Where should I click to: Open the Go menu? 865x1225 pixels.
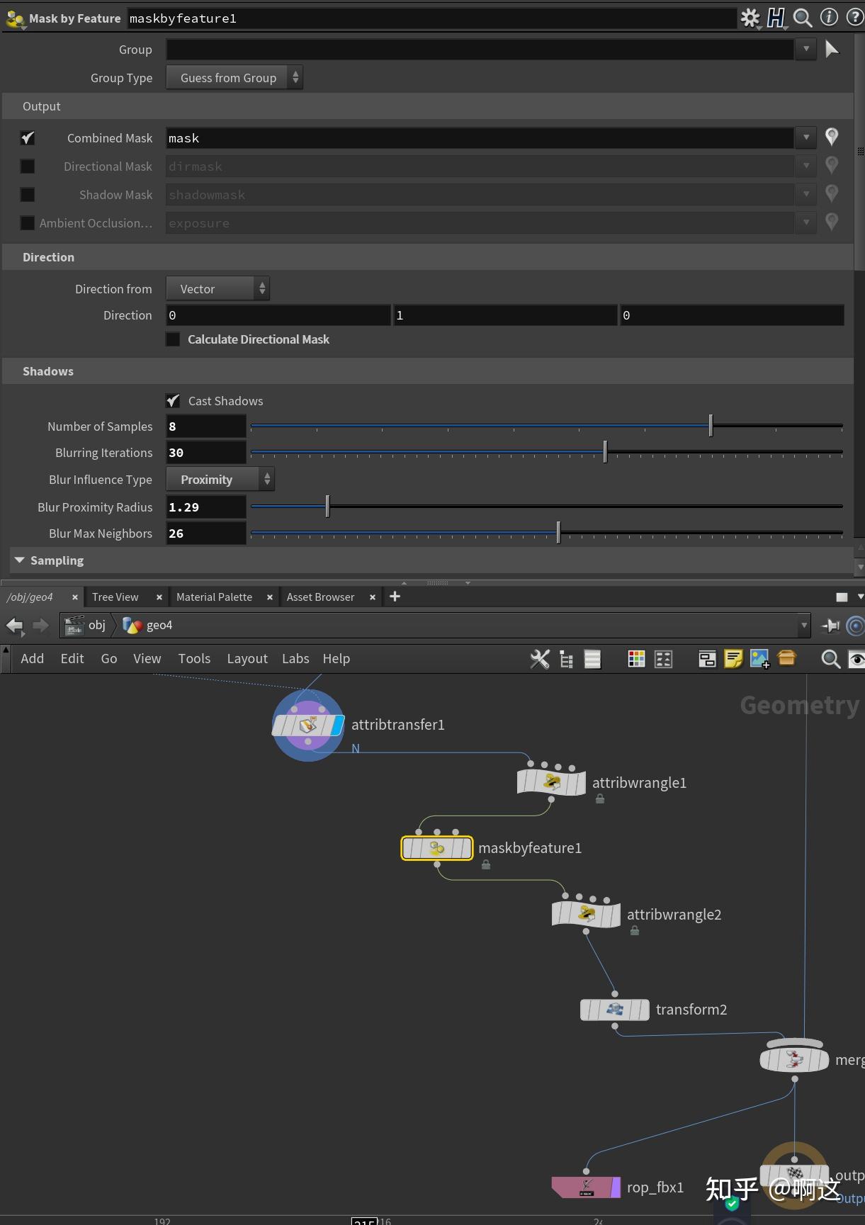point(109,659)
